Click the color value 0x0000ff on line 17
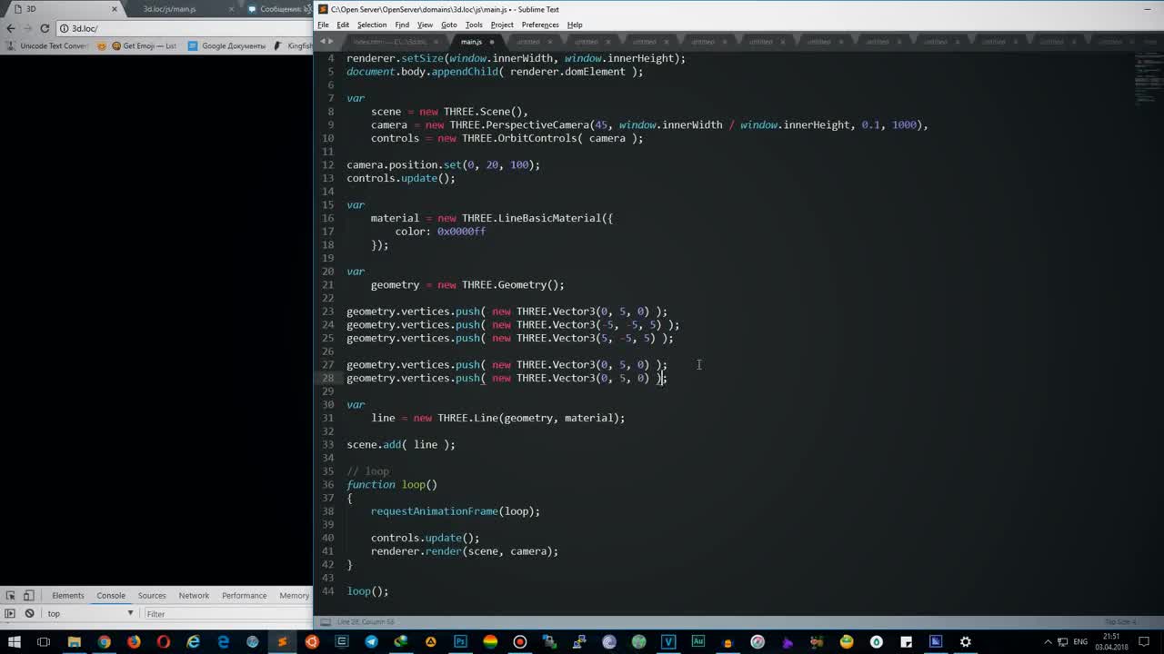This screenshot has height=654, width=1164. click(461, 232)
